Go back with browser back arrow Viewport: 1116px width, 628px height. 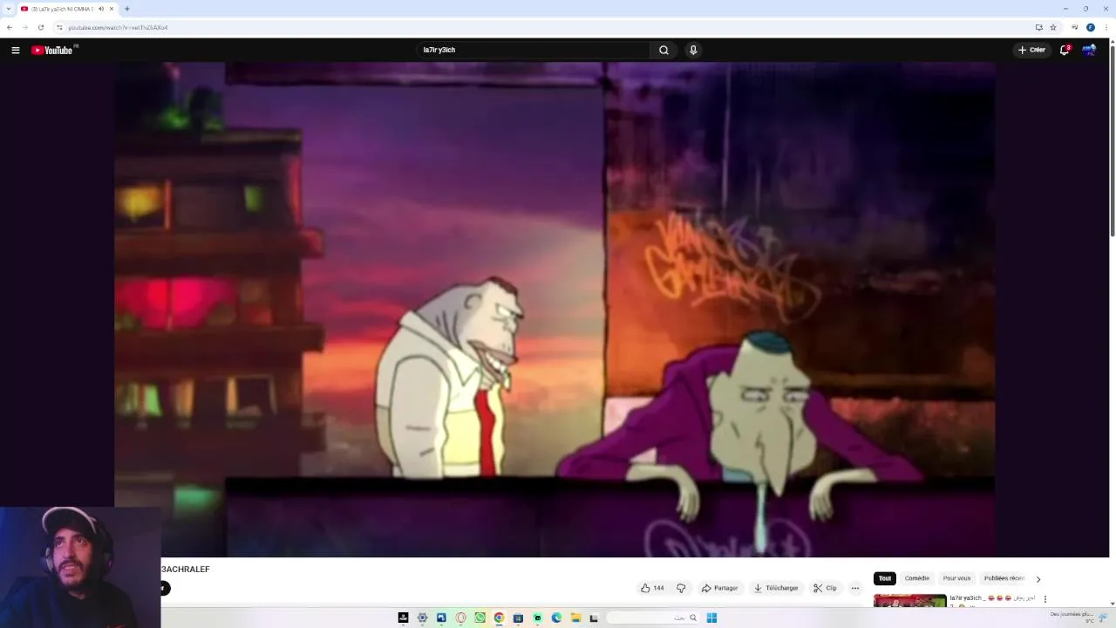coord(10,27)
